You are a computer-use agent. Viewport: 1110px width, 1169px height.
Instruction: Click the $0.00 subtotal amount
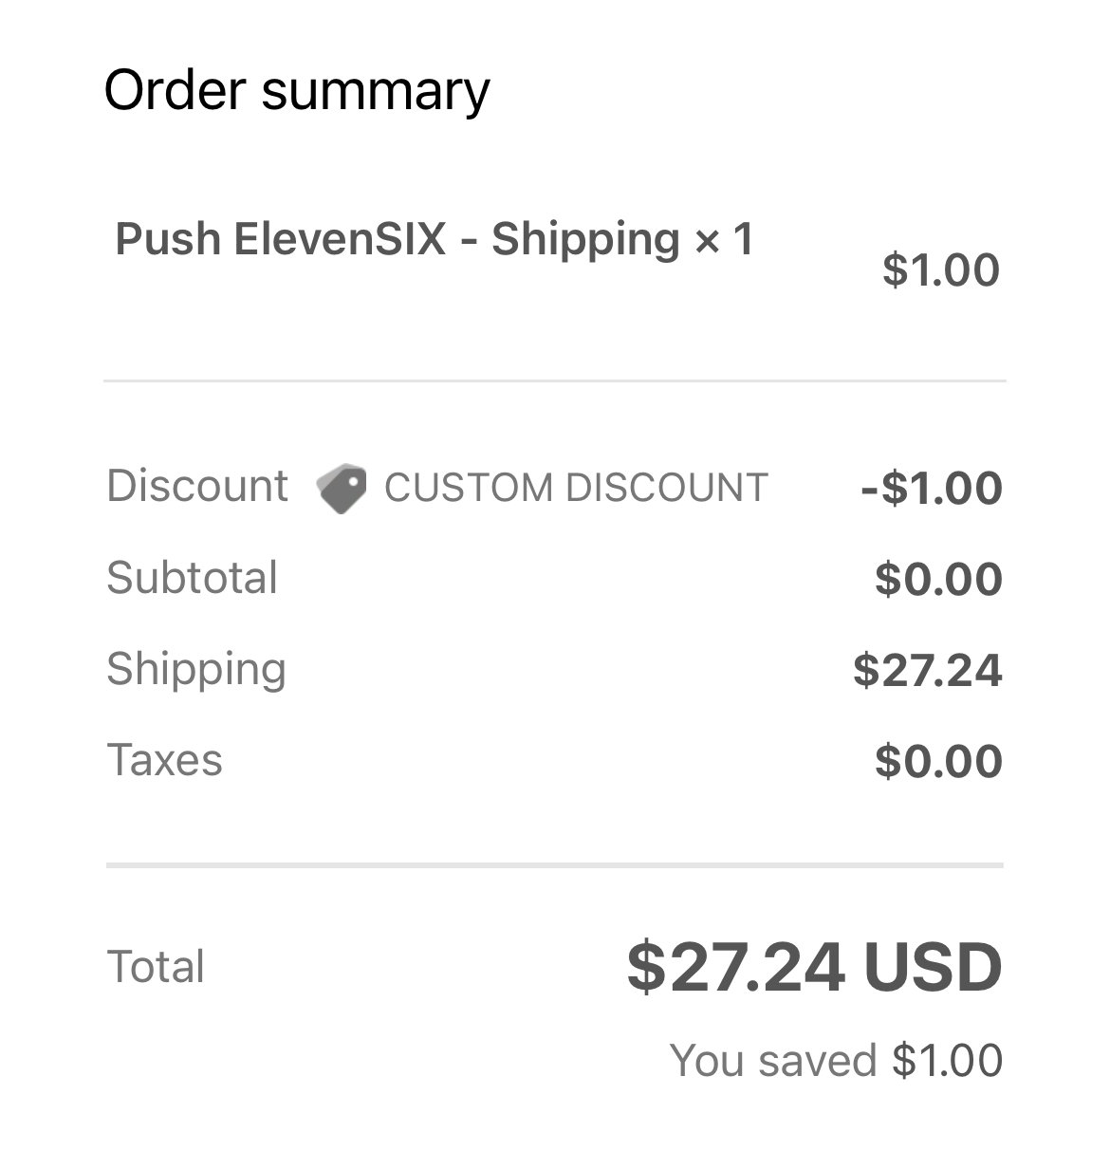point(939,579)
